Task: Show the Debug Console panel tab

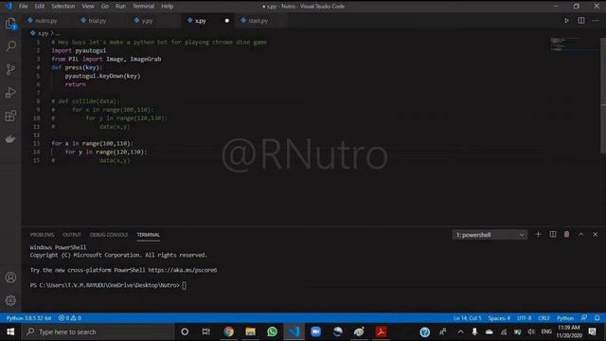Action: (x=109, y=235)
